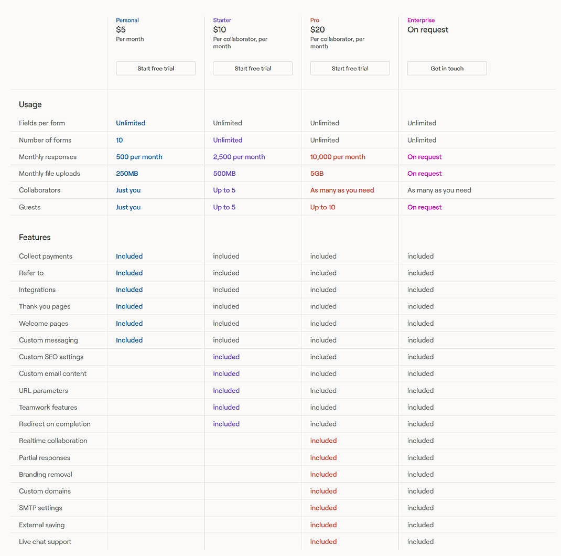Select the Starter plan label
Image resolution: width=561 pixels, height=556 pixels.
(222, 20)
